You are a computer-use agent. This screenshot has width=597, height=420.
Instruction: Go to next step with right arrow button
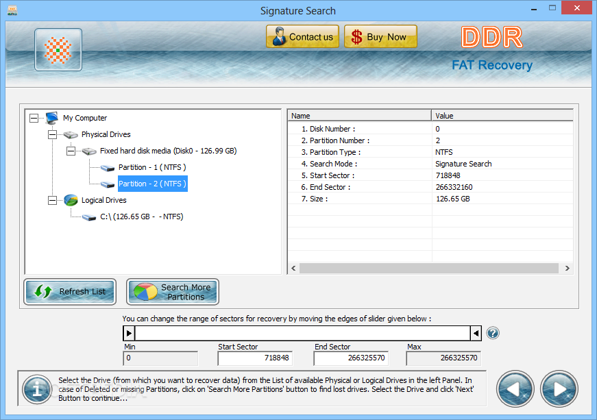pyautogui.click(x=559, y=388)
